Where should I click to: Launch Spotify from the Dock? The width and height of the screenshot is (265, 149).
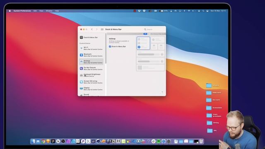(x=159, y=141)
